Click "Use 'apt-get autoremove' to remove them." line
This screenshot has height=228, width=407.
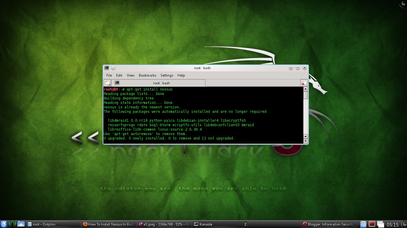coord(145,134)
